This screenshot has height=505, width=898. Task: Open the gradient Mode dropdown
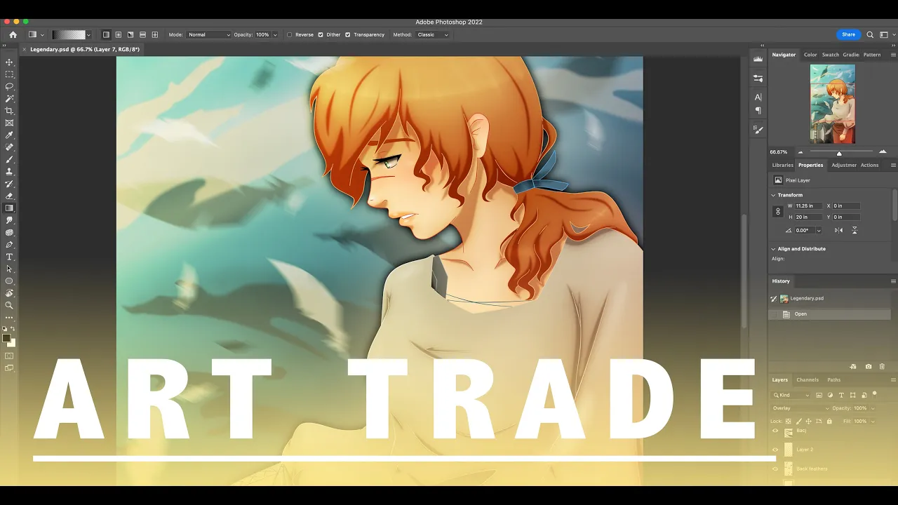208,34
